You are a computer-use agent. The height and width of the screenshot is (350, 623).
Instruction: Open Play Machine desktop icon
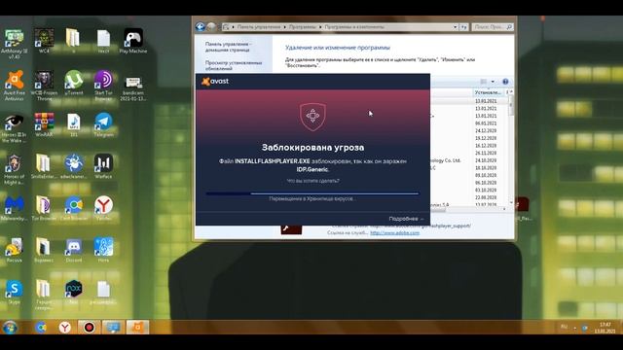(x=133, y=41)
